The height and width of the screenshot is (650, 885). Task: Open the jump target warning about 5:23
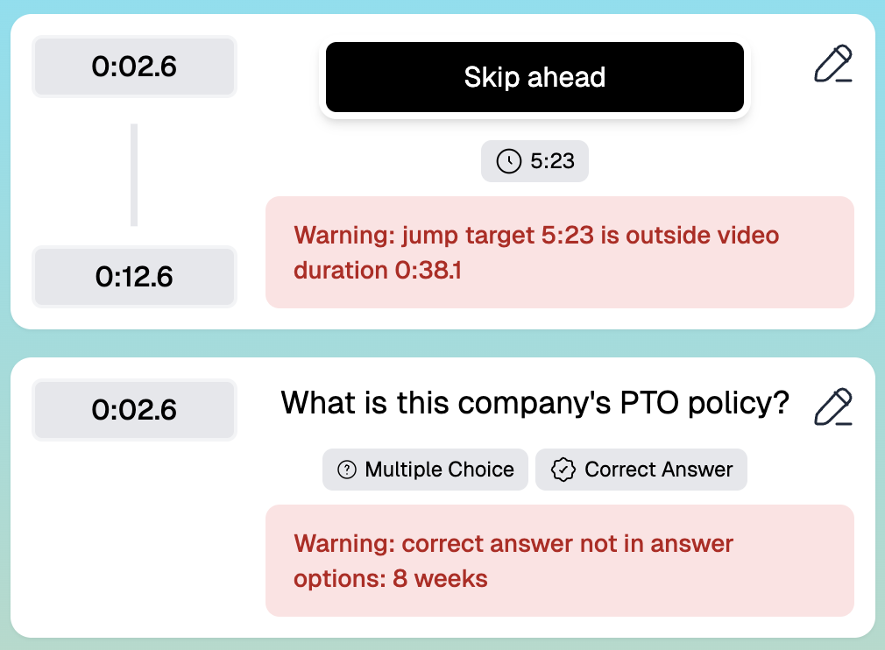pyautogui.click(x=561, y=252)
